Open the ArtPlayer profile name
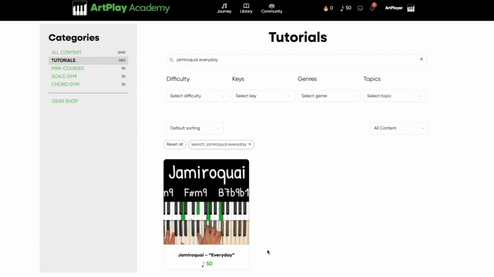 394,8
